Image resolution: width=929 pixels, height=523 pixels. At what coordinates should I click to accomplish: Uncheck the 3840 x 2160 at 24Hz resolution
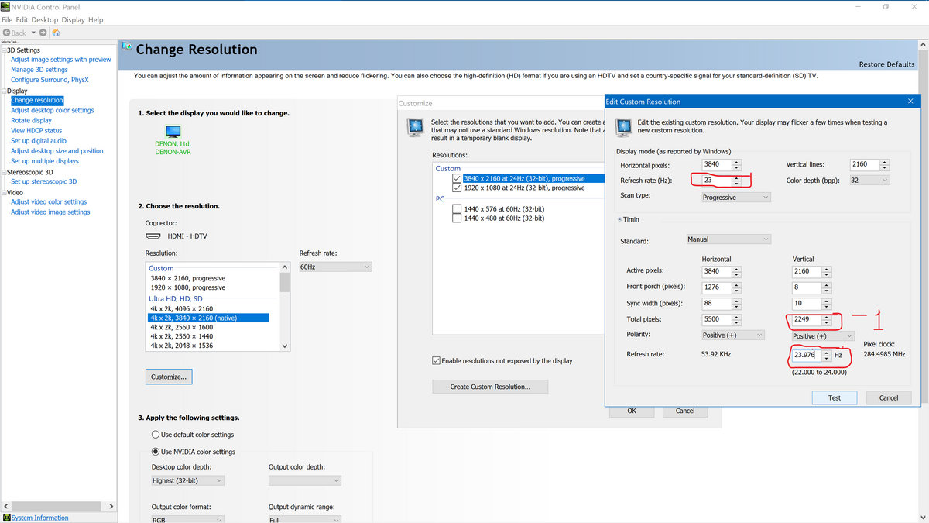pyautogui.click(x=457, y=178)
